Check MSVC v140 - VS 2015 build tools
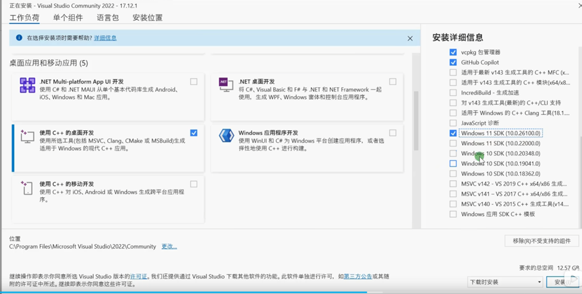The width and height of the screenshot is (582, 294). pos(453,204)
